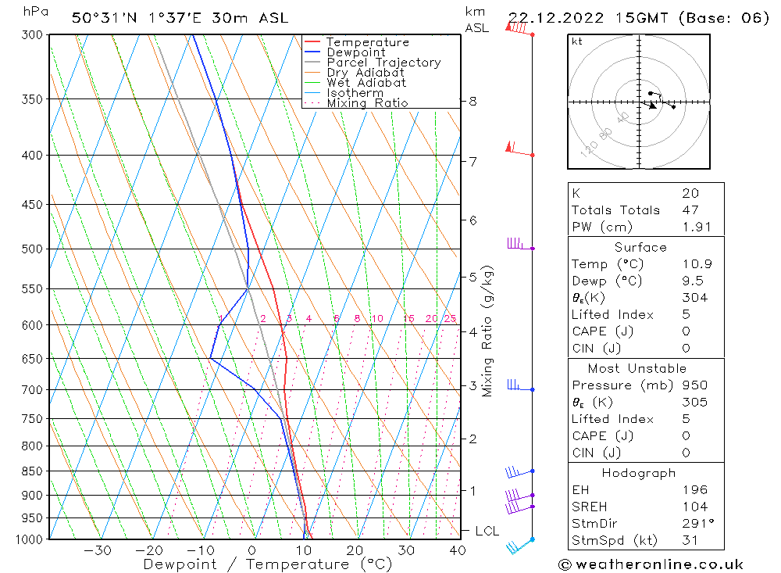781x573 pixels.
Task: Click the pink mixing ratio value '10'
Action: (x=377, y=319)
